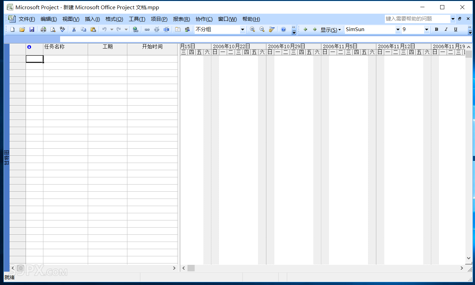Toggle Underline formatting
This screenshot has width=475, height=285.
click(456, 30)
